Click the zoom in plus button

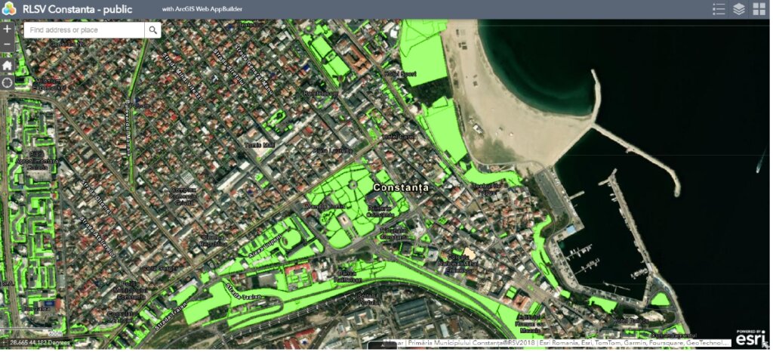8,29
